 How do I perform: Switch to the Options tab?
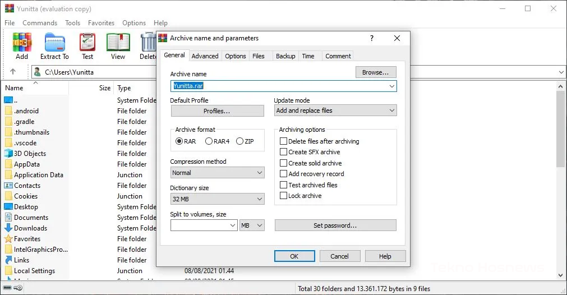pyautogui.click(x=236, y=56)
